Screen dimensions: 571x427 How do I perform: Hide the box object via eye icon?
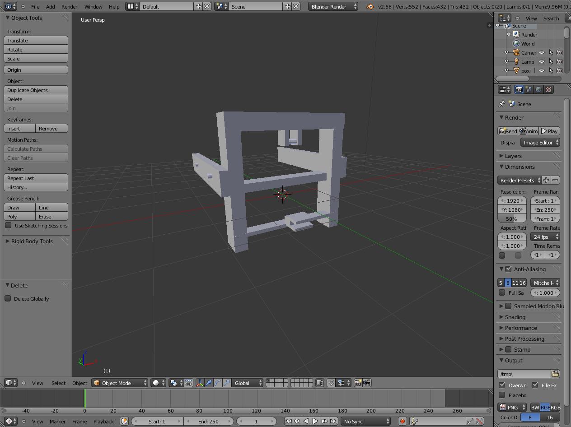(x=542, y=70)
